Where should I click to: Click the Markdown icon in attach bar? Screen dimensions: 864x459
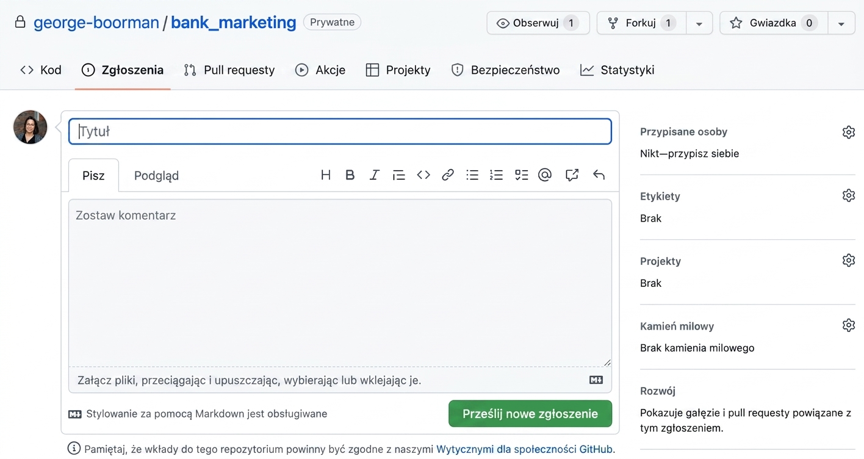[x=596, y=380]
